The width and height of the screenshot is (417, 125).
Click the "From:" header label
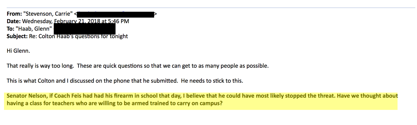[14, 14]
